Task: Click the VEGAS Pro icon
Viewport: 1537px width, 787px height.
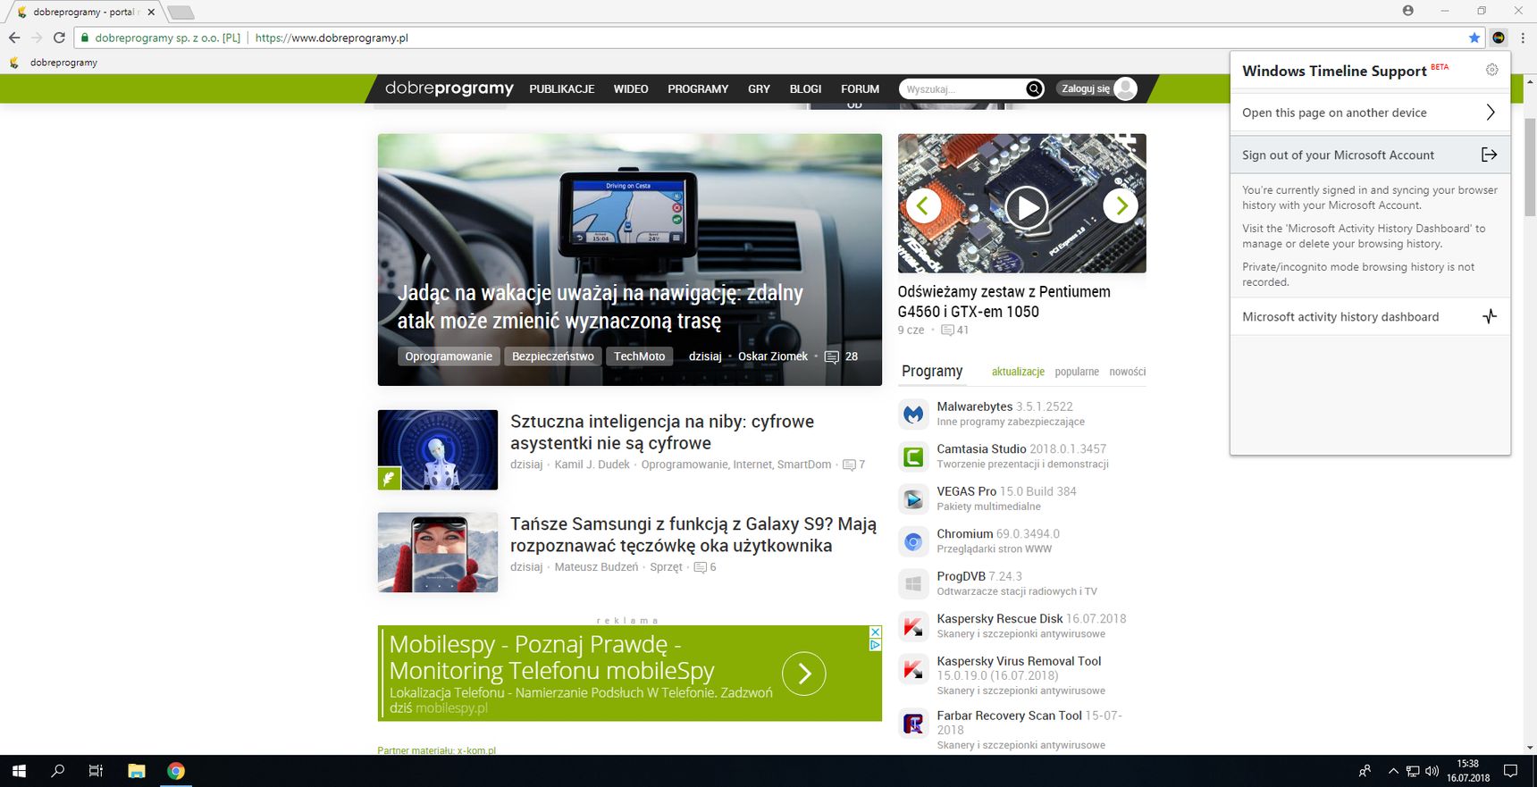Action: coord(913,498)
